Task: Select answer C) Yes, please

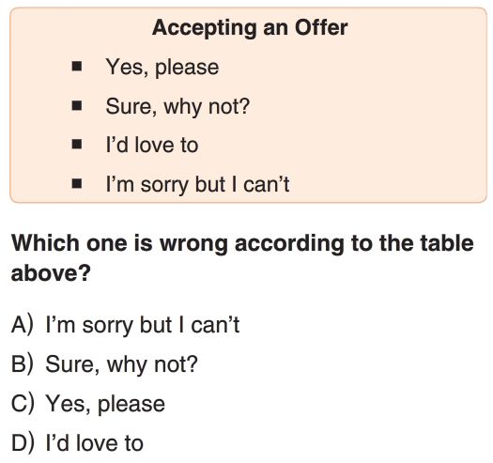Action: tap(88, 404)
